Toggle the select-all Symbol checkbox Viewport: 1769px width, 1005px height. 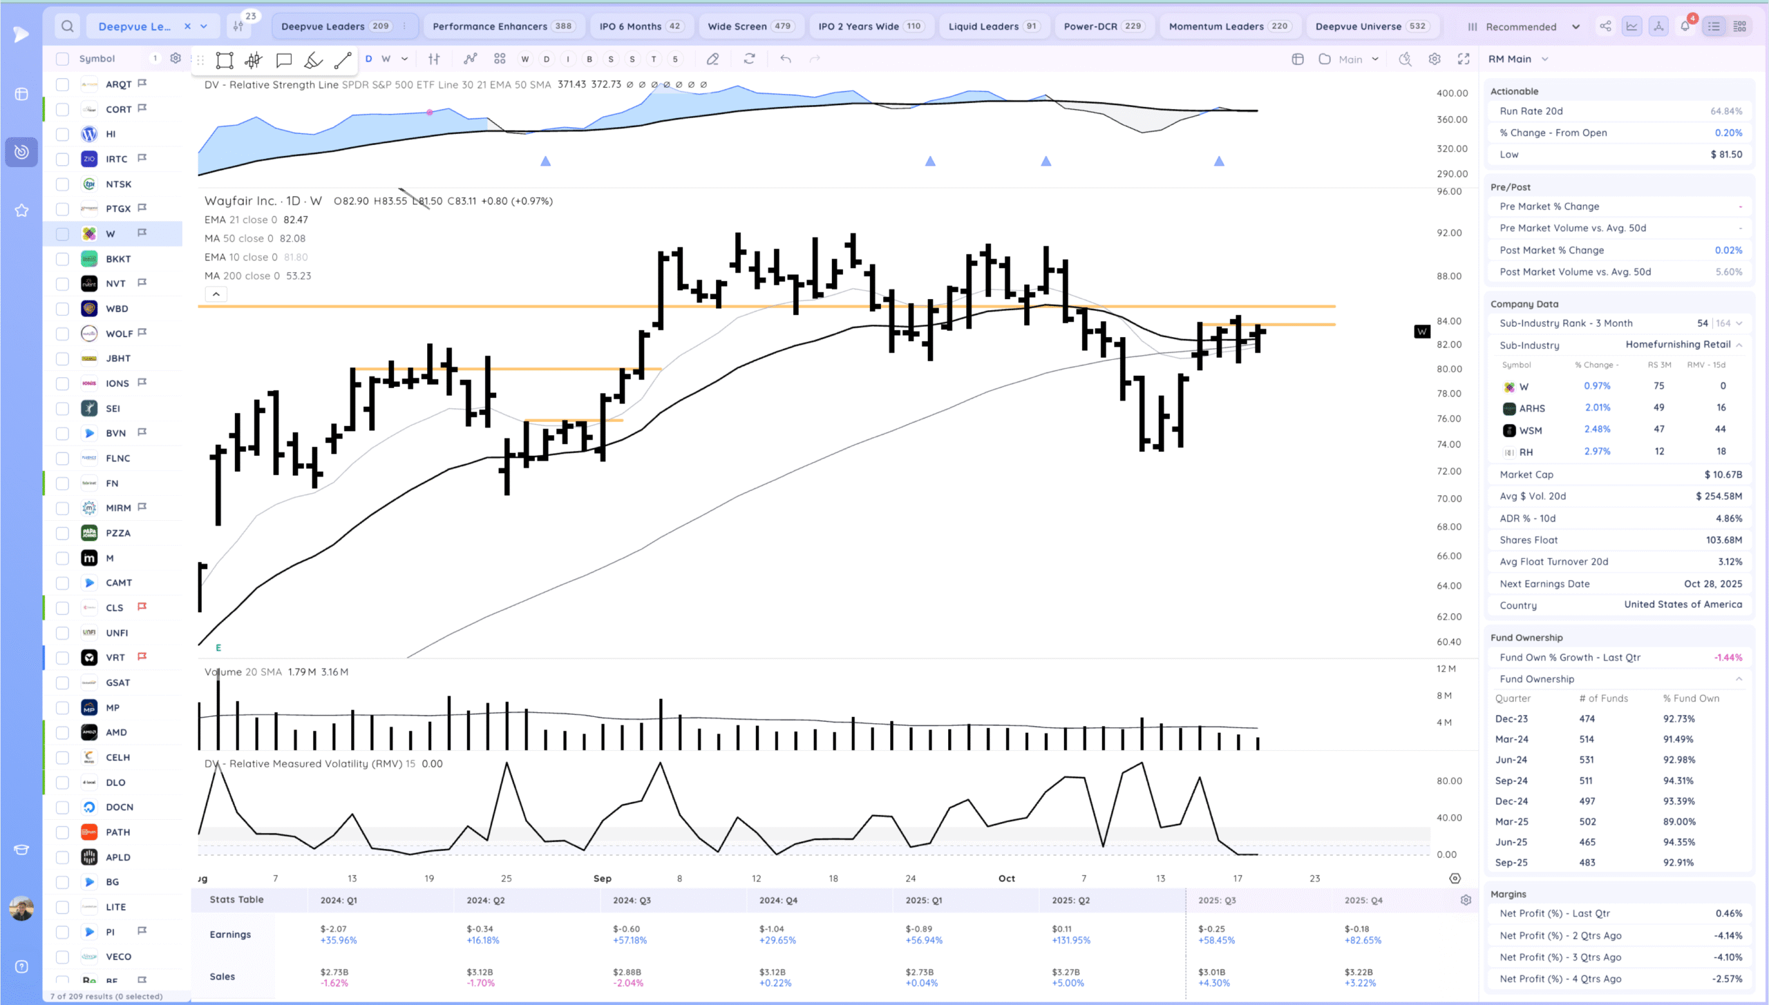click(x=62, y=59)
